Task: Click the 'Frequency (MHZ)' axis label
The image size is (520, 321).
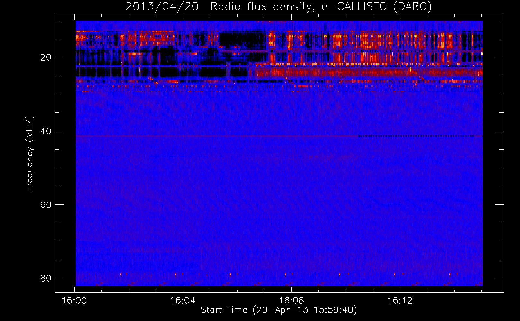Action: [x=30, y=154]
